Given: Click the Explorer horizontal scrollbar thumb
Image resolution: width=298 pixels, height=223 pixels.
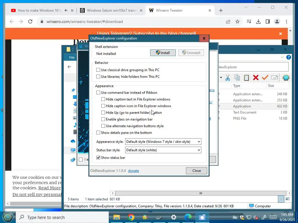Looking at the screenshot, I should click(201, 193).
